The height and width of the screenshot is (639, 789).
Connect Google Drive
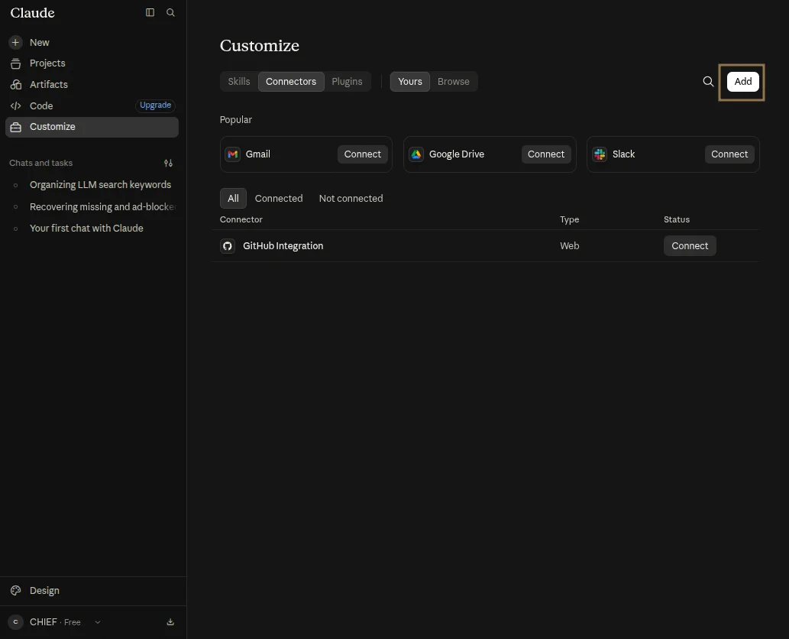(546, 154)
